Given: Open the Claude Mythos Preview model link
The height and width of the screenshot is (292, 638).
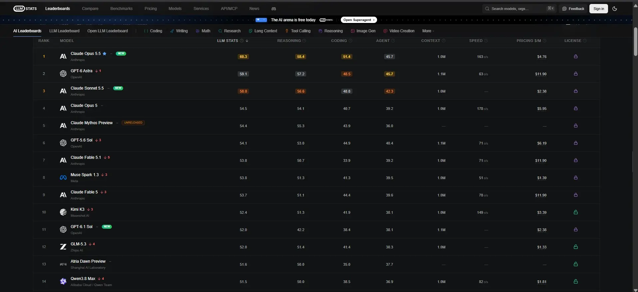Looking at the screenshot, I should click(x=92, y=123).
